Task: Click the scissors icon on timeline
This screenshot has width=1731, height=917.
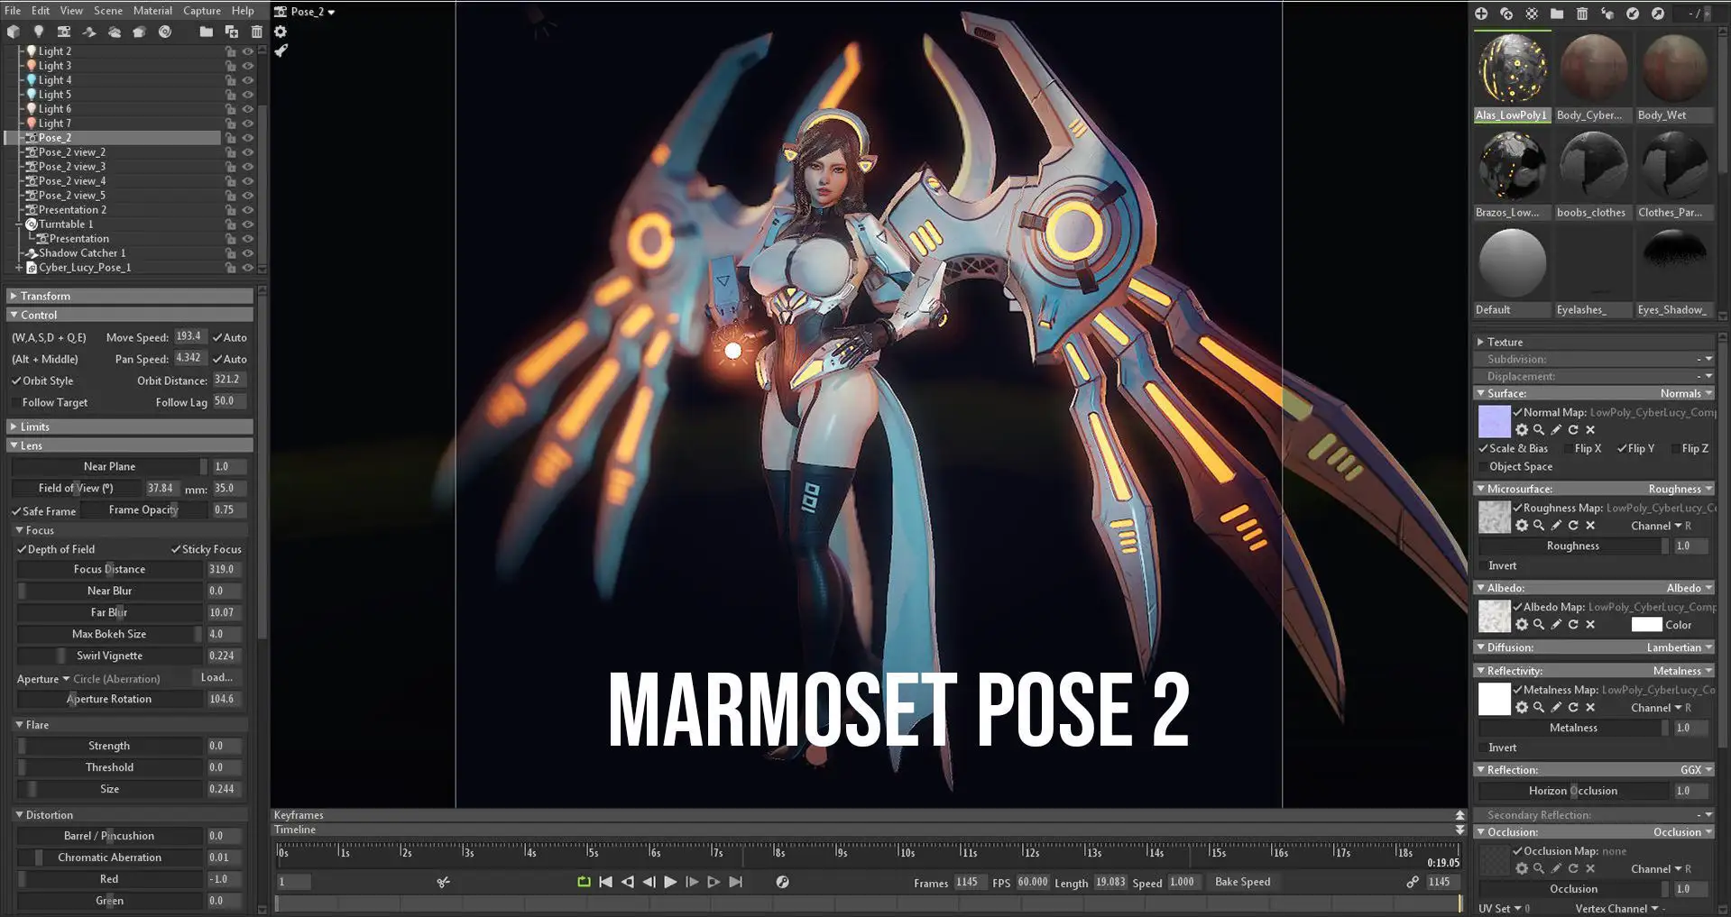Action: pyautogui.click(x=443, y=882)
